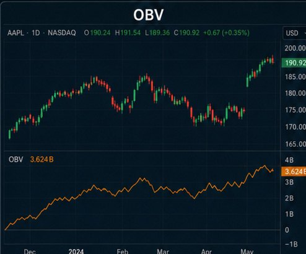Click the 175.00 price axis label
Screen dimensions: 306x254
[295, 110]
